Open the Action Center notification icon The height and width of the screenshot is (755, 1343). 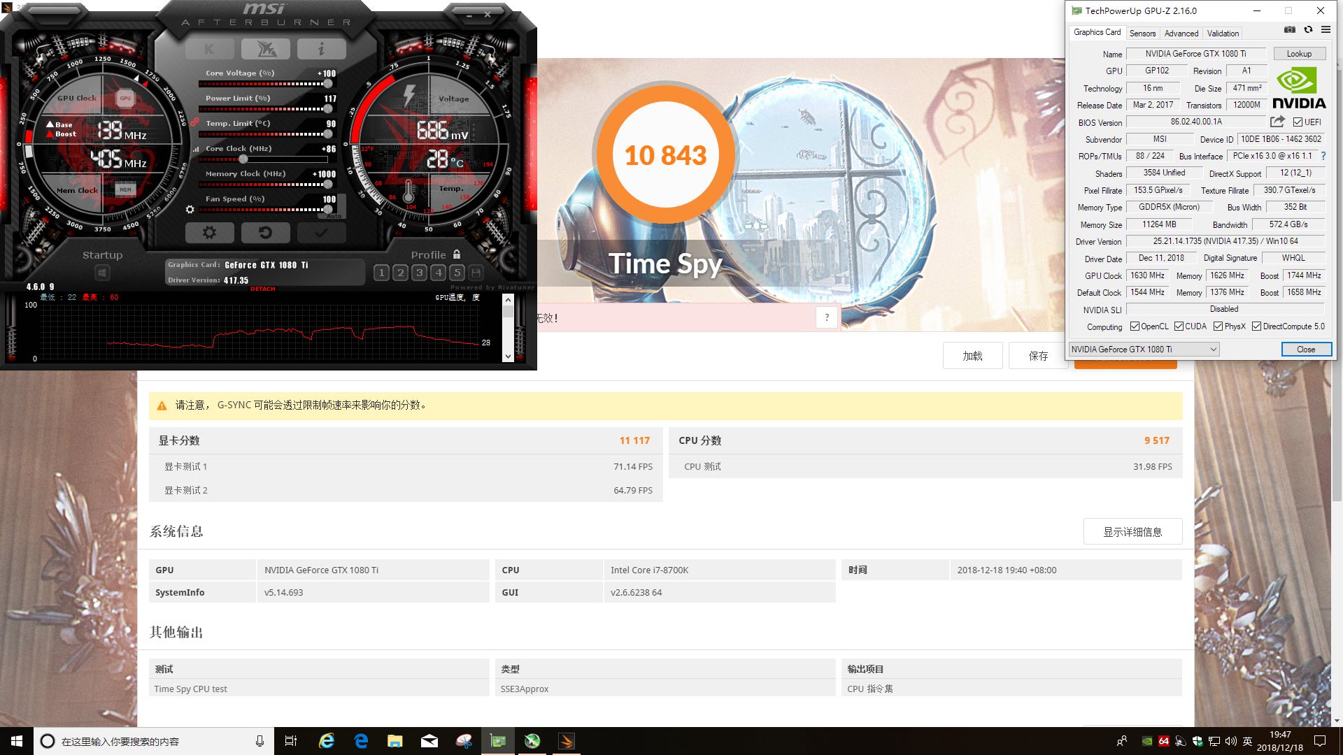(x=1320, y=741)
